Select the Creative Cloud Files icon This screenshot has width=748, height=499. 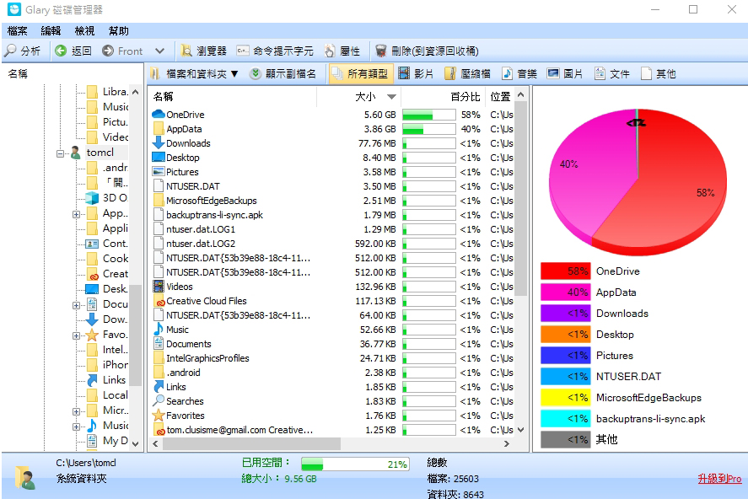tap(159, 301)
